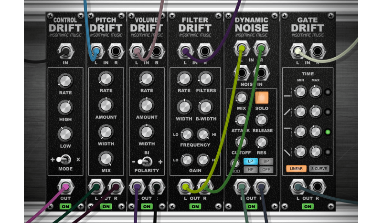The image size is (382, 223).
Task: Click Filter Drift B-WIDTH knob
Action: coord(206,107)
